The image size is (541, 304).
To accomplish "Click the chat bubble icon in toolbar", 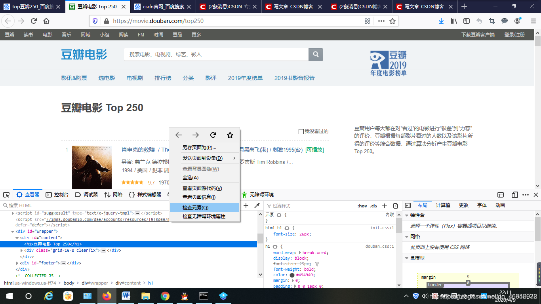I will point(505,21).
